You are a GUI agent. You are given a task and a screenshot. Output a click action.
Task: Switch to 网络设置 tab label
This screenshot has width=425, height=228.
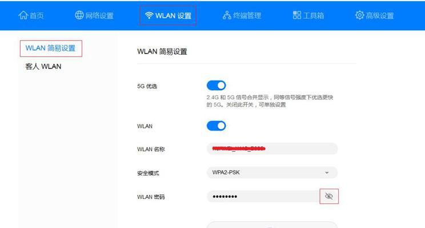pos(99,16)
